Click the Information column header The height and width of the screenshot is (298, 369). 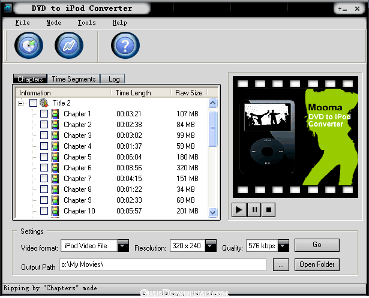(63, 93)
